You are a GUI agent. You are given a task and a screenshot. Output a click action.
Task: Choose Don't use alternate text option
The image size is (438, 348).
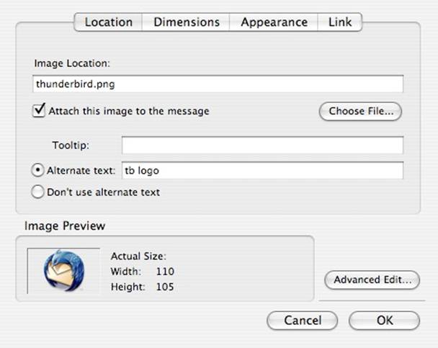[37, 192]
